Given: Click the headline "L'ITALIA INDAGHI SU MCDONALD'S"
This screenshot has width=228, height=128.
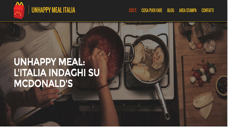Looking at the screenshot, I should pyautogui.click(x=57, y=78).
